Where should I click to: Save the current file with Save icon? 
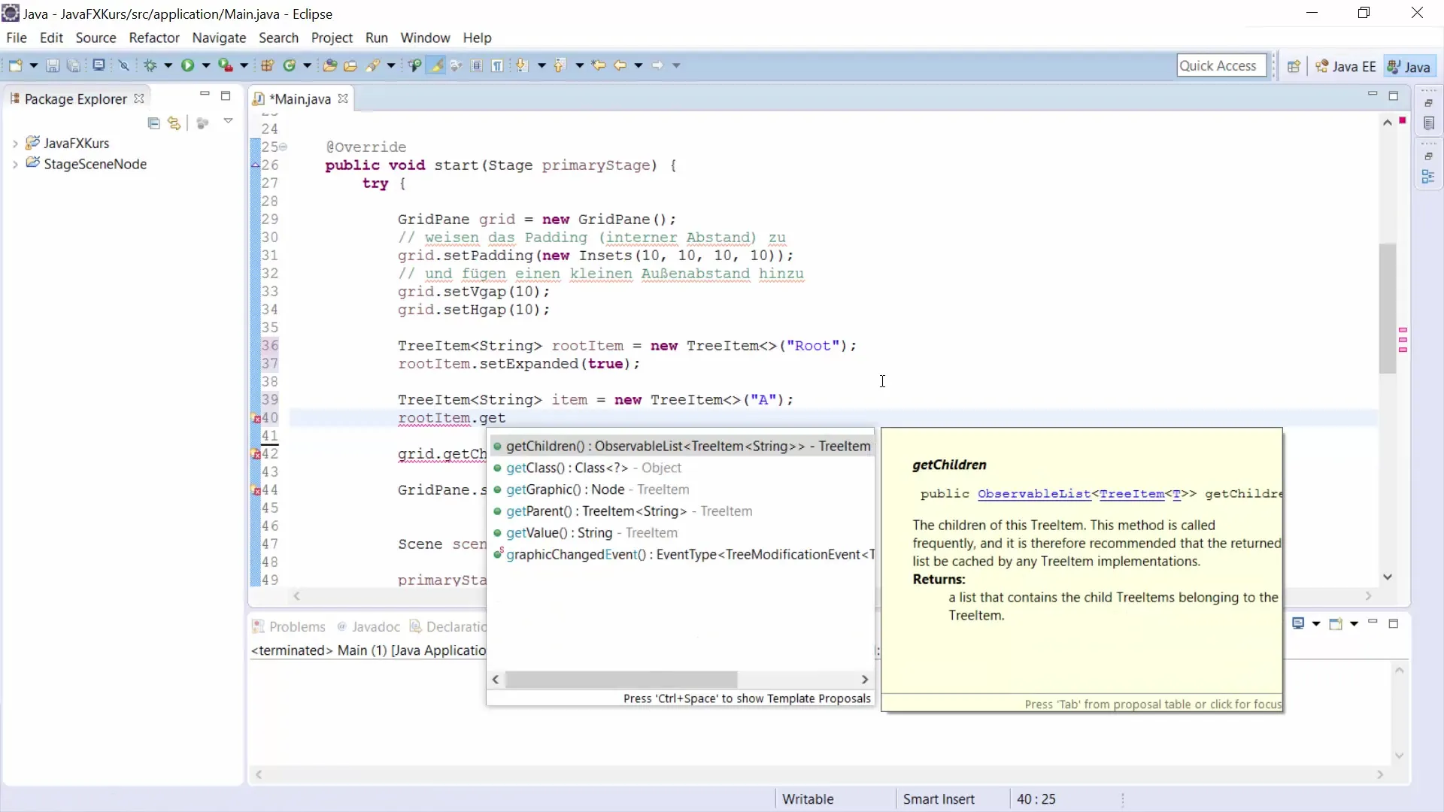click(x=53, y=65)
